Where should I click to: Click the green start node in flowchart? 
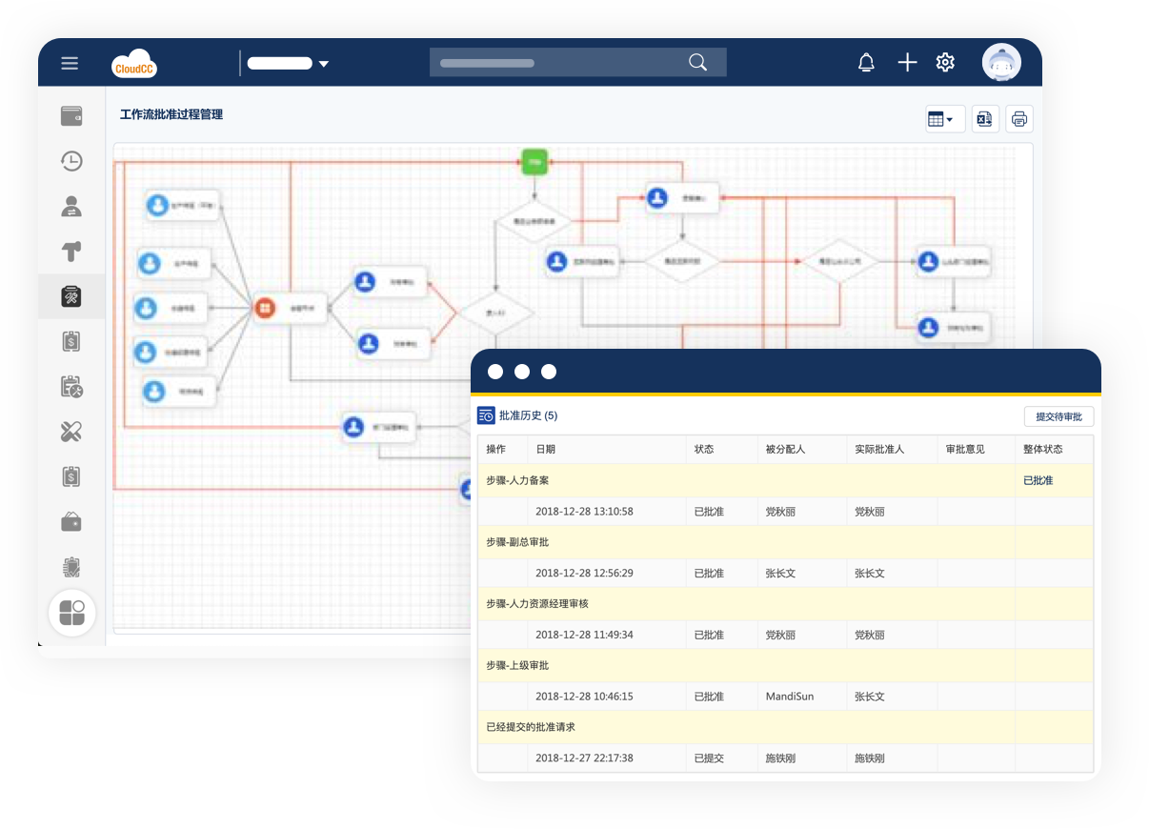coord(534,162)
